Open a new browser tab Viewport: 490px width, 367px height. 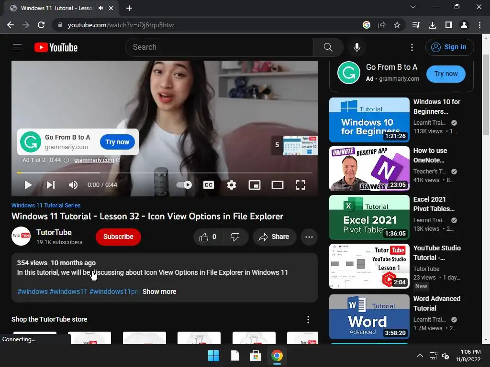[x=129, y=8]
